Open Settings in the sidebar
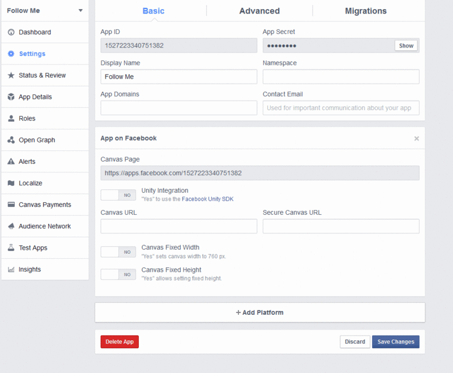Screen dimensions: 453x373 (45, 54)
